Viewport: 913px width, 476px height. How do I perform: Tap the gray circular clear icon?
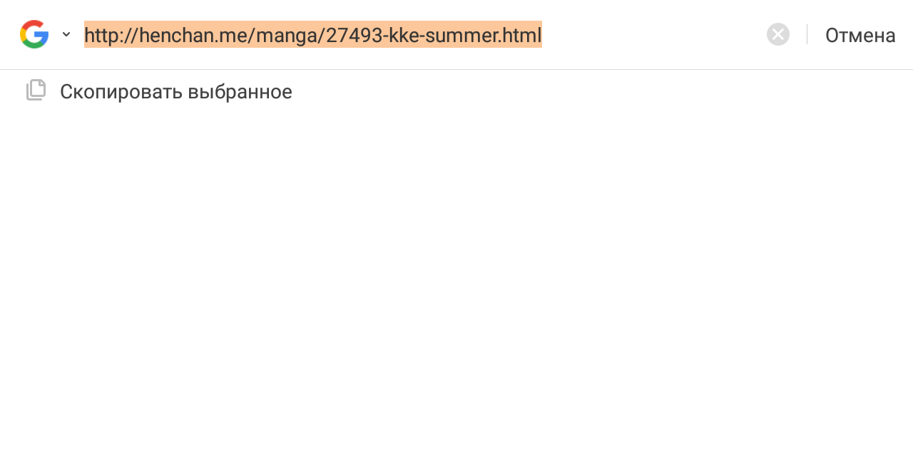point(778,34)
